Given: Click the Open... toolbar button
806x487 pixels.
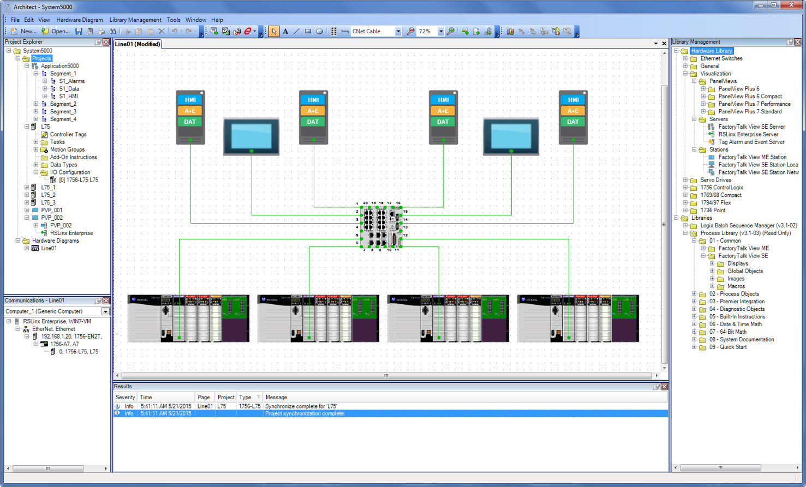Looking at the screenshot, I should (56, 32).
